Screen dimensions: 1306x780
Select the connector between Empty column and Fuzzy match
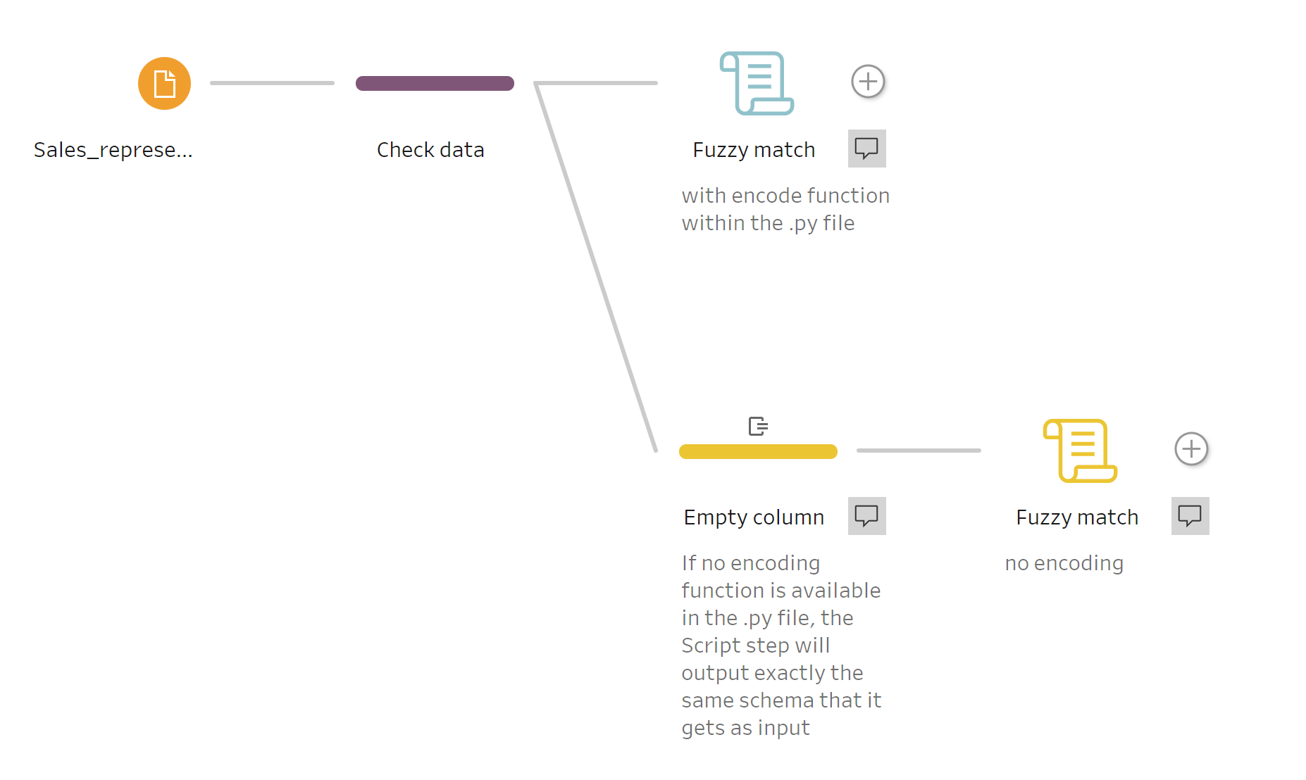tap(919, 451)
